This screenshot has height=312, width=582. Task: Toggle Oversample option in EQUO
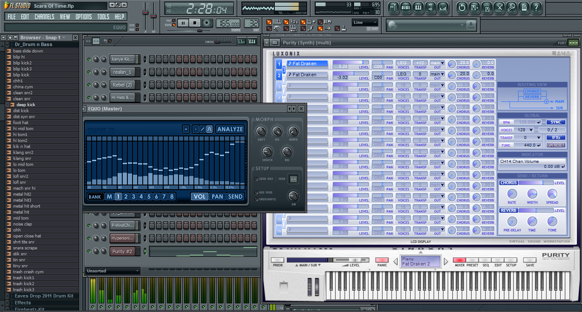point(256,199)
